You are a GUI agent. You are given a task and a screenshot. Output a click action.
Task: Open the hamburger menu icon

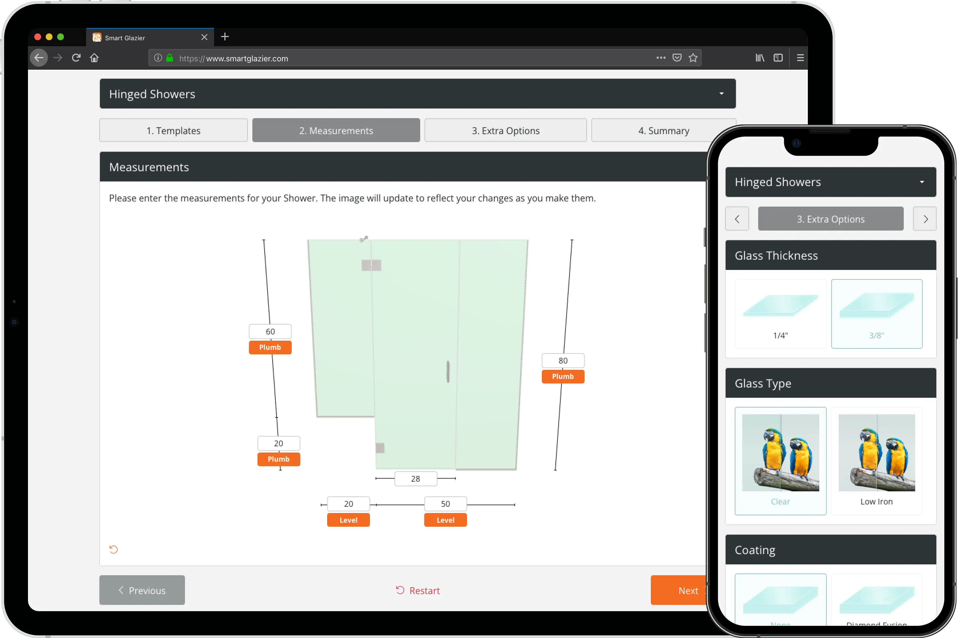[800, 58]
